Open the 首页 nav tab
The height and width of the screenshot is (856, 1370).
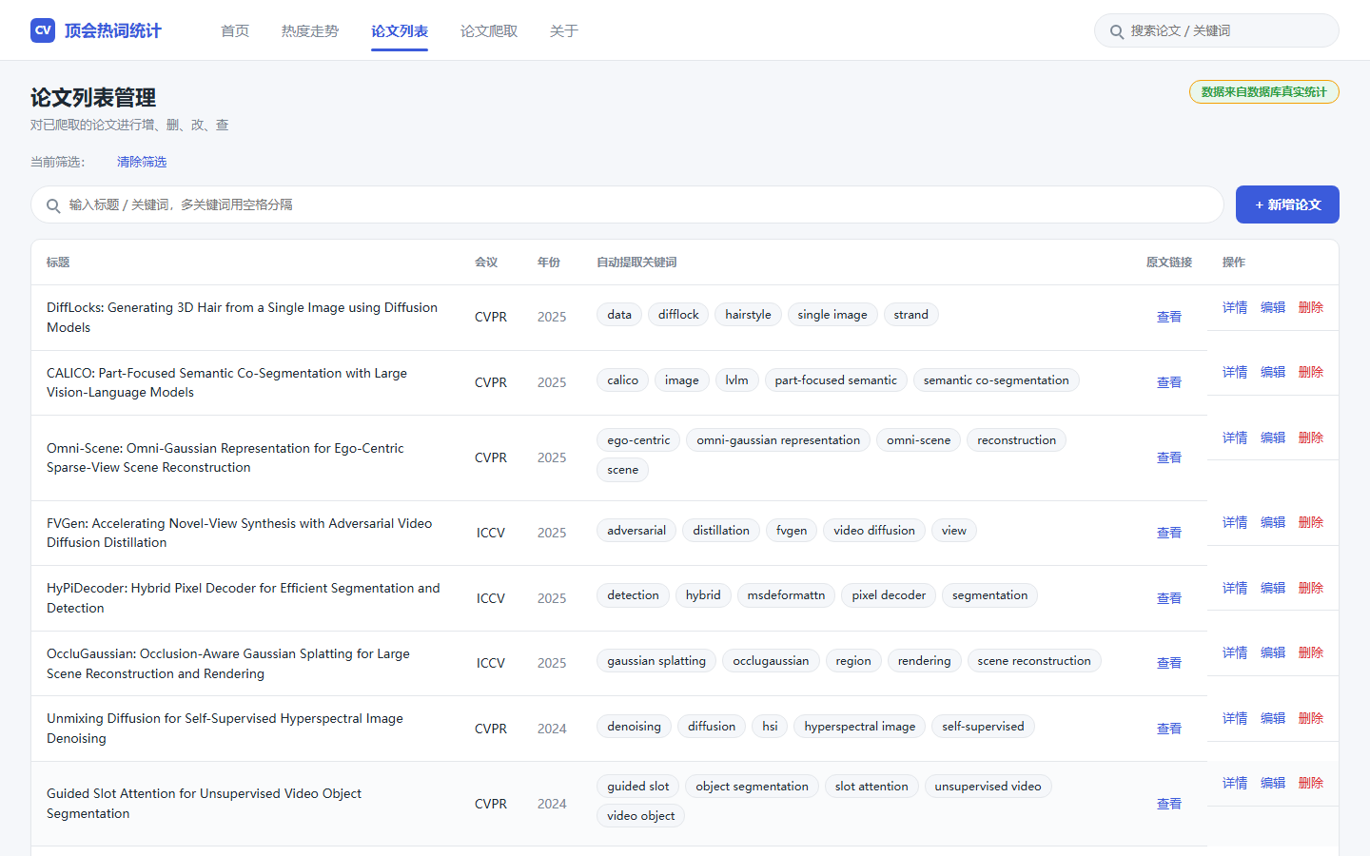tap(235, 31)
